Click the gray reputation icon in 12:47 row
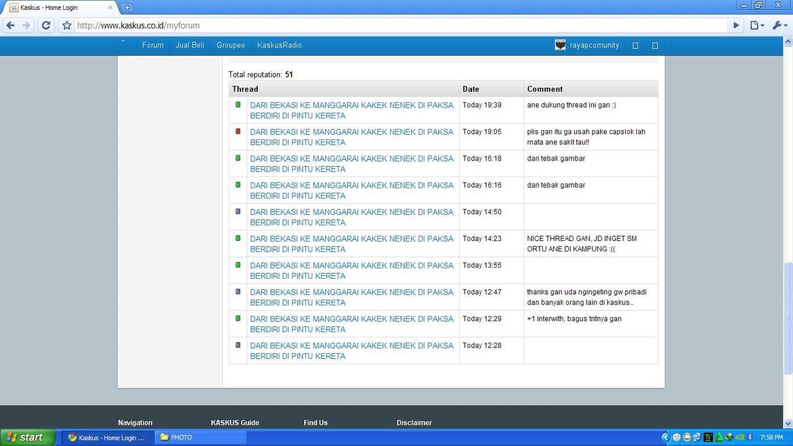793x446 pixels. point(238,291)
